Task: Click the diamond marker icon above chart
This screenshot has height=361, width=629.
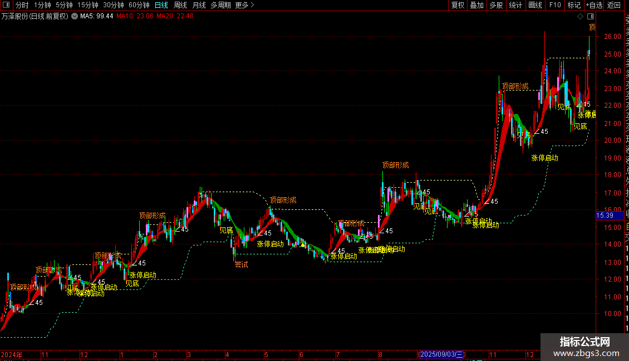Action: click(x=580, y=17)
